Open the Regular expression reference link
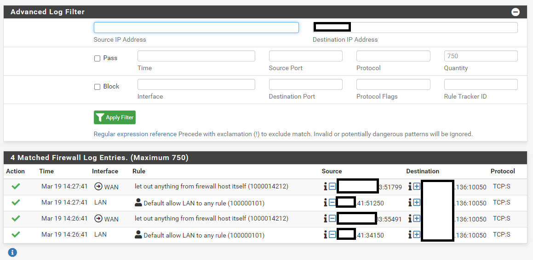 pos(135,134)
